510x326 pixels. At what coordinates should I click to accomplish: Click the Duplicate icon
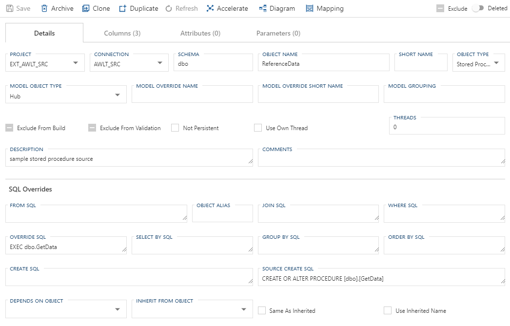coord(122,8)
